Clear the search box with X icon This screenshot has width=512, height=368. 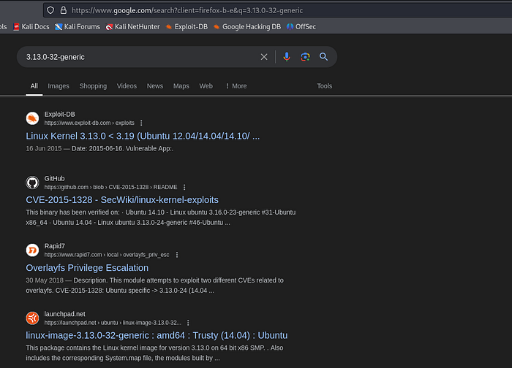pyautogui.click(x=265, y=57)
